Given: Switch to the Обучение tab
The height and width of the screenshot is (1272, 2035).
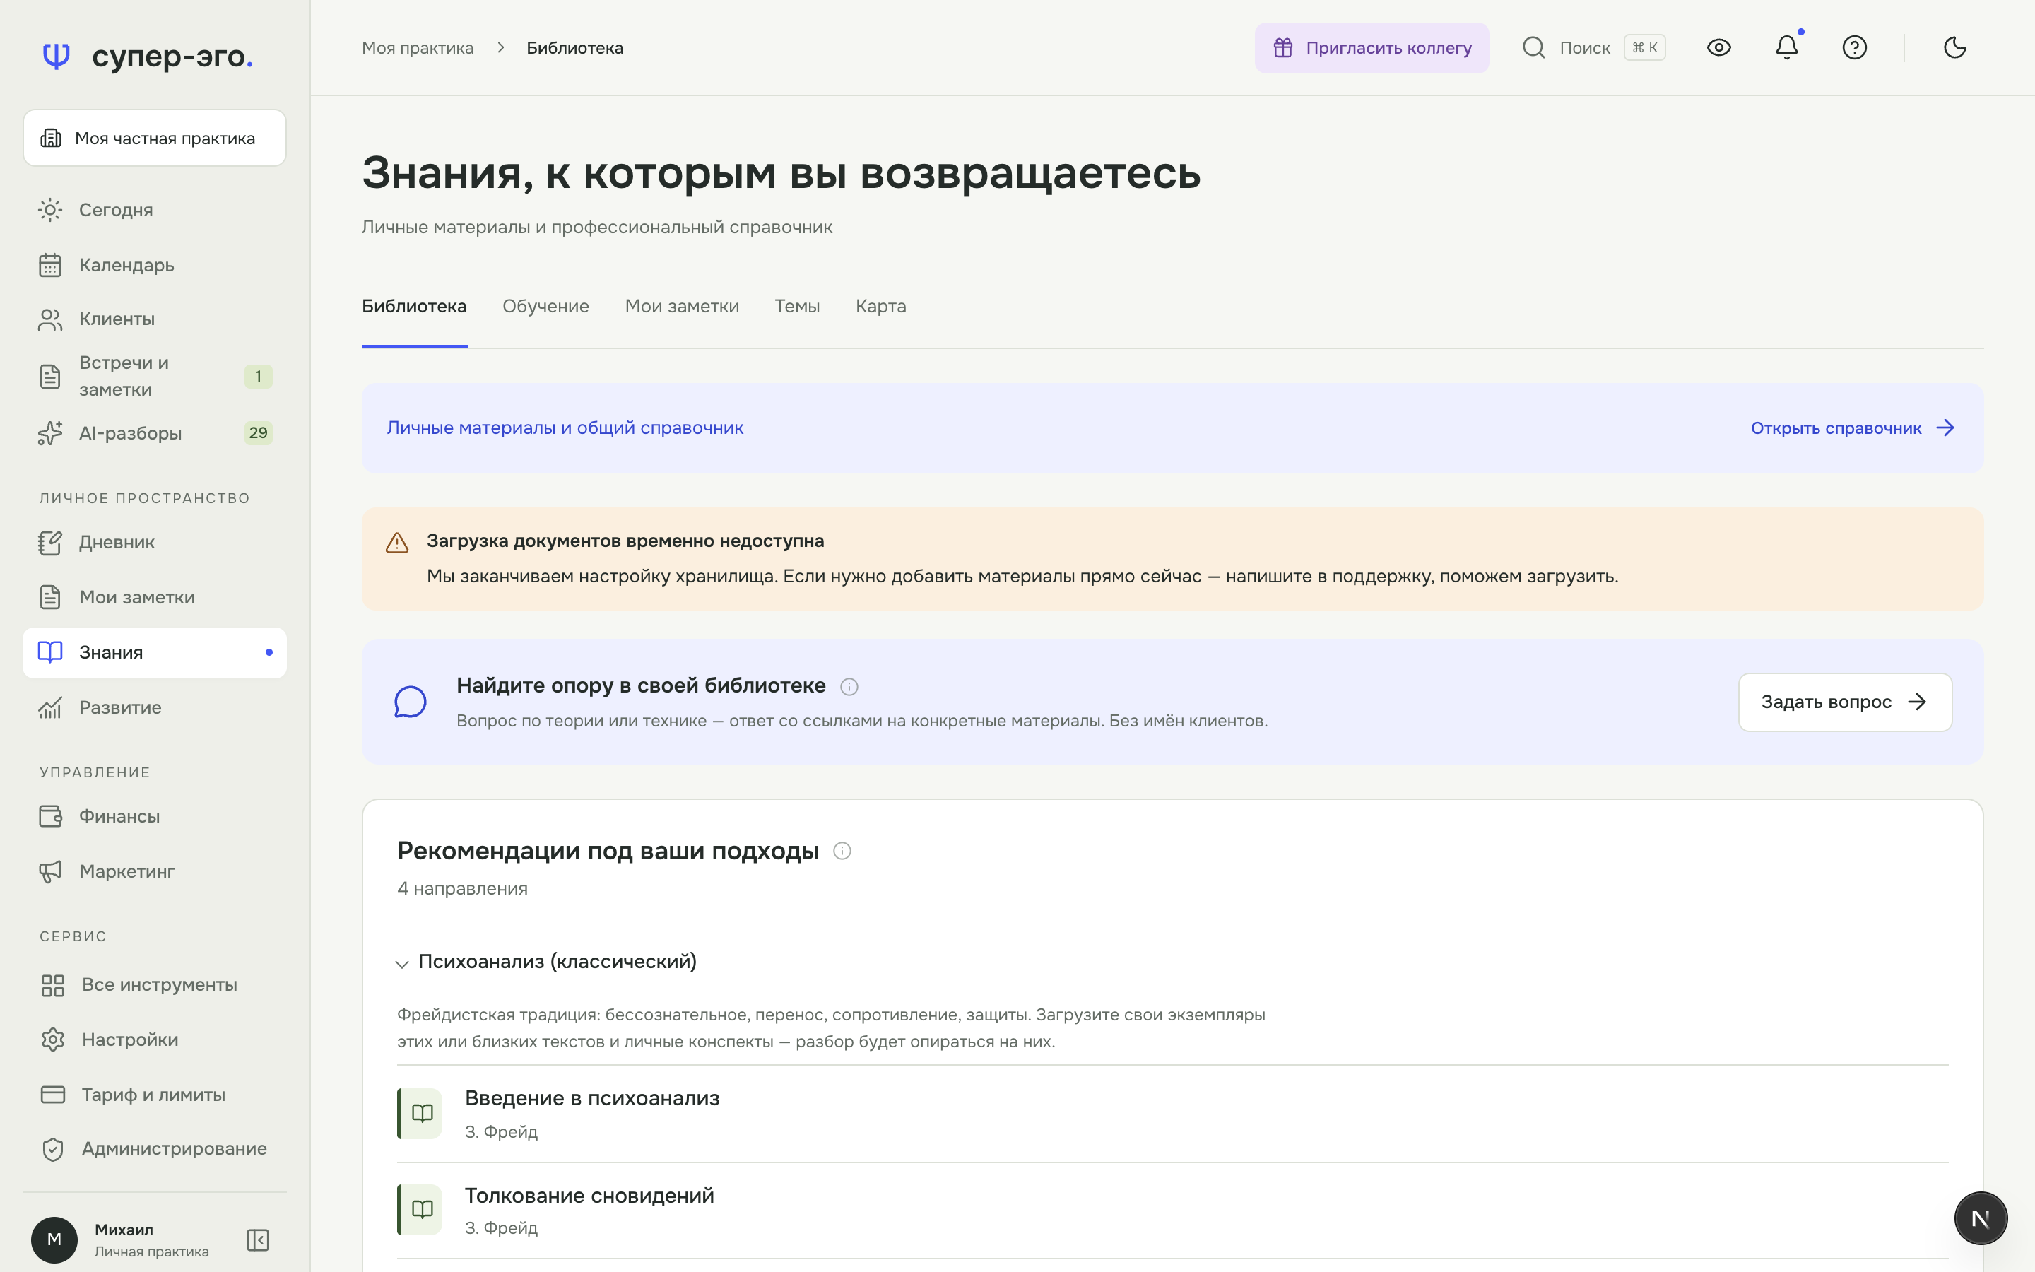Looking at the screenshot, I should [x=545, y=306].
